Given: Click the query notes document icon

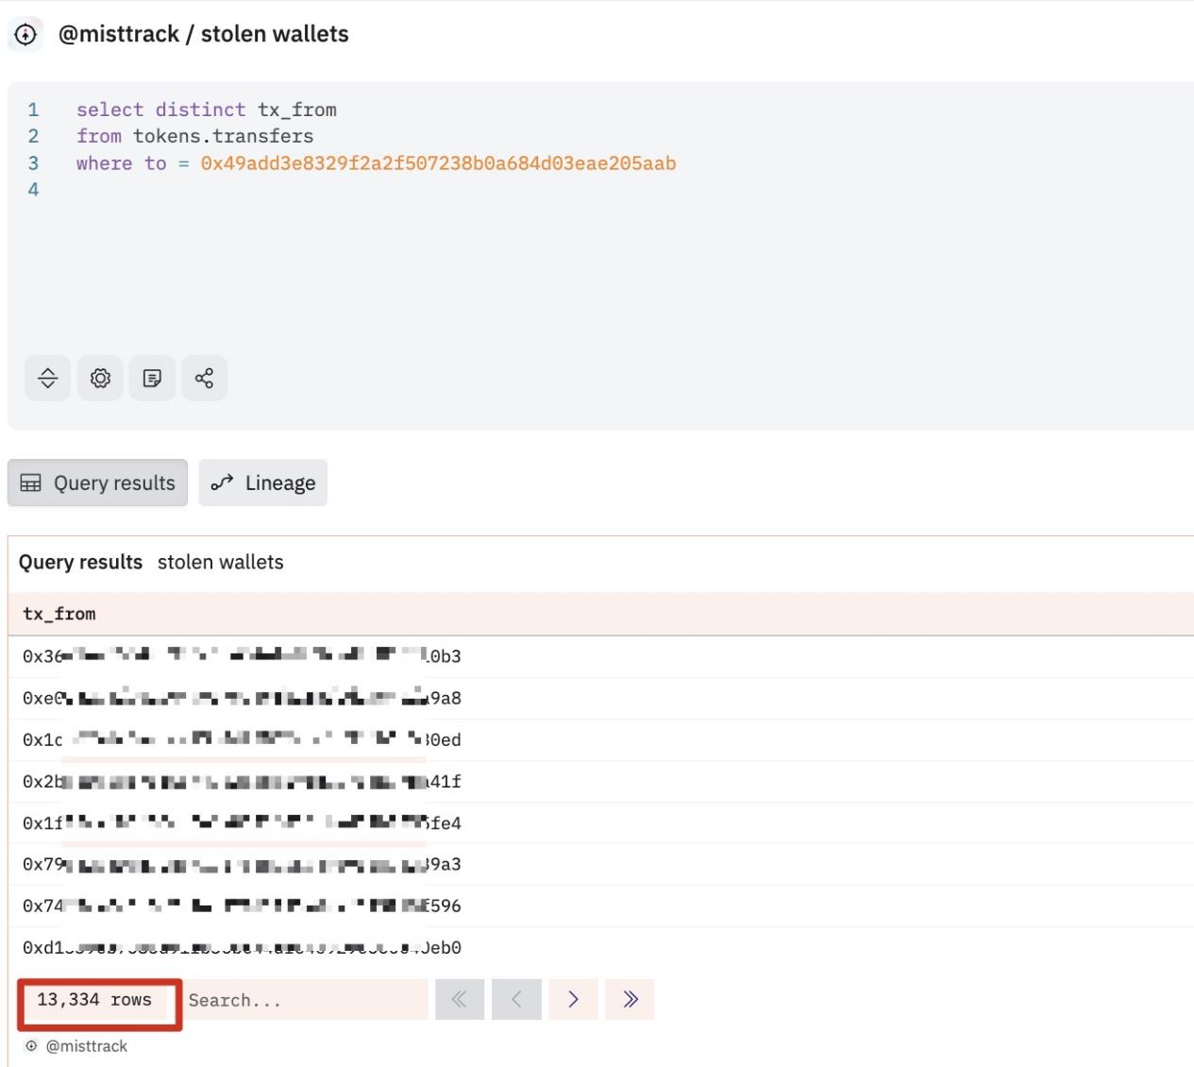Looking at the screenshot, I should coord(152,379).
